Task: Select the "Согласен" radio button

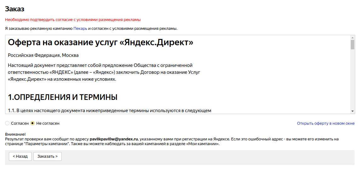Action: (7, 123)
